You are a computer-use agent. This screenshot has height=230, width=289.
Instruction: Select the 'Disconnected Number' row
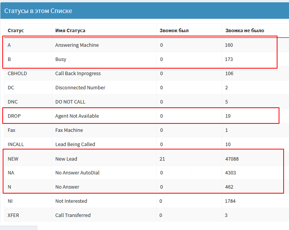[x=80, y=88]
